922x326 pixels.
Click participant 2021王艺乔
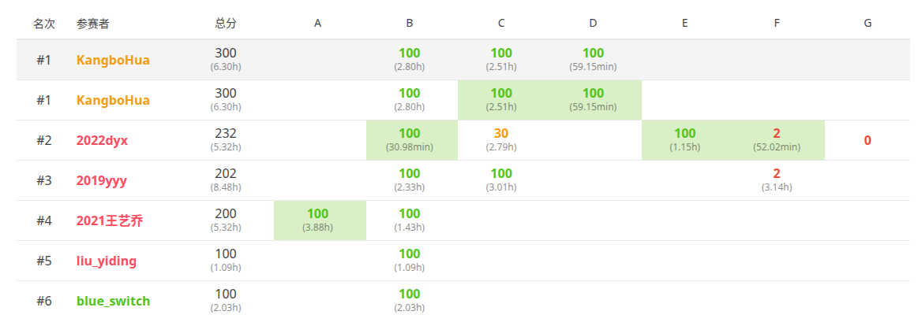110,220
